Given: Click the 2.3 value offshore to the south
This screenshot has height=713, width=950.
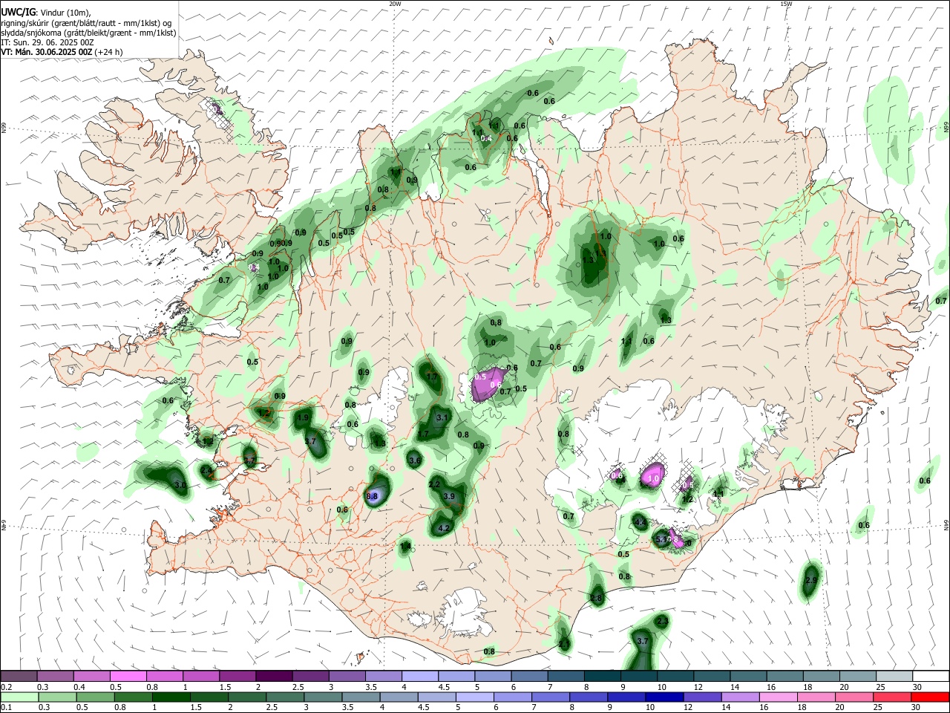Looking at the screenshot, I should click(663, 621).
